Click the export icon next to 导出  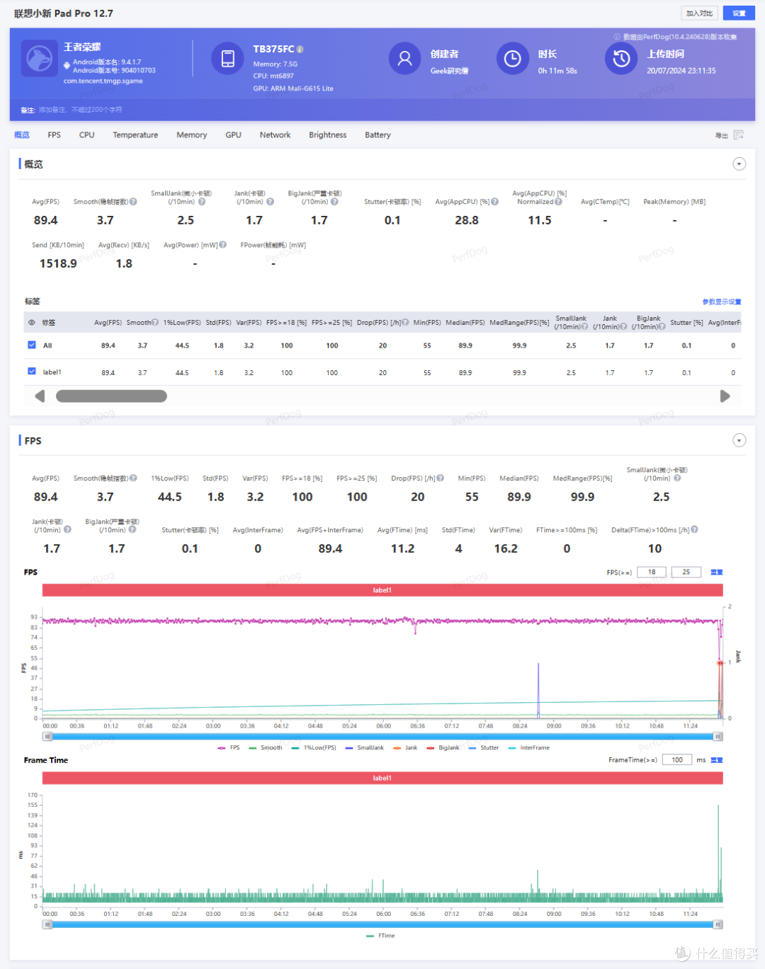click(x=739, y=135)
